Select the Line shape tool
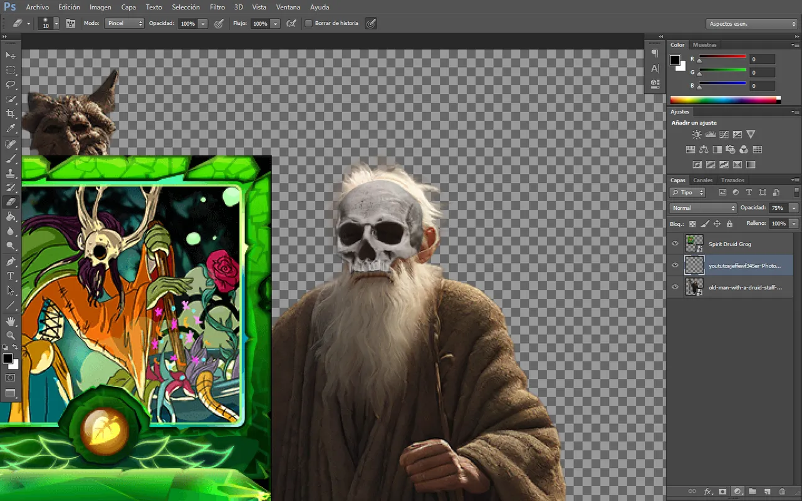802x501 pixels. click(x=11, y=306)
